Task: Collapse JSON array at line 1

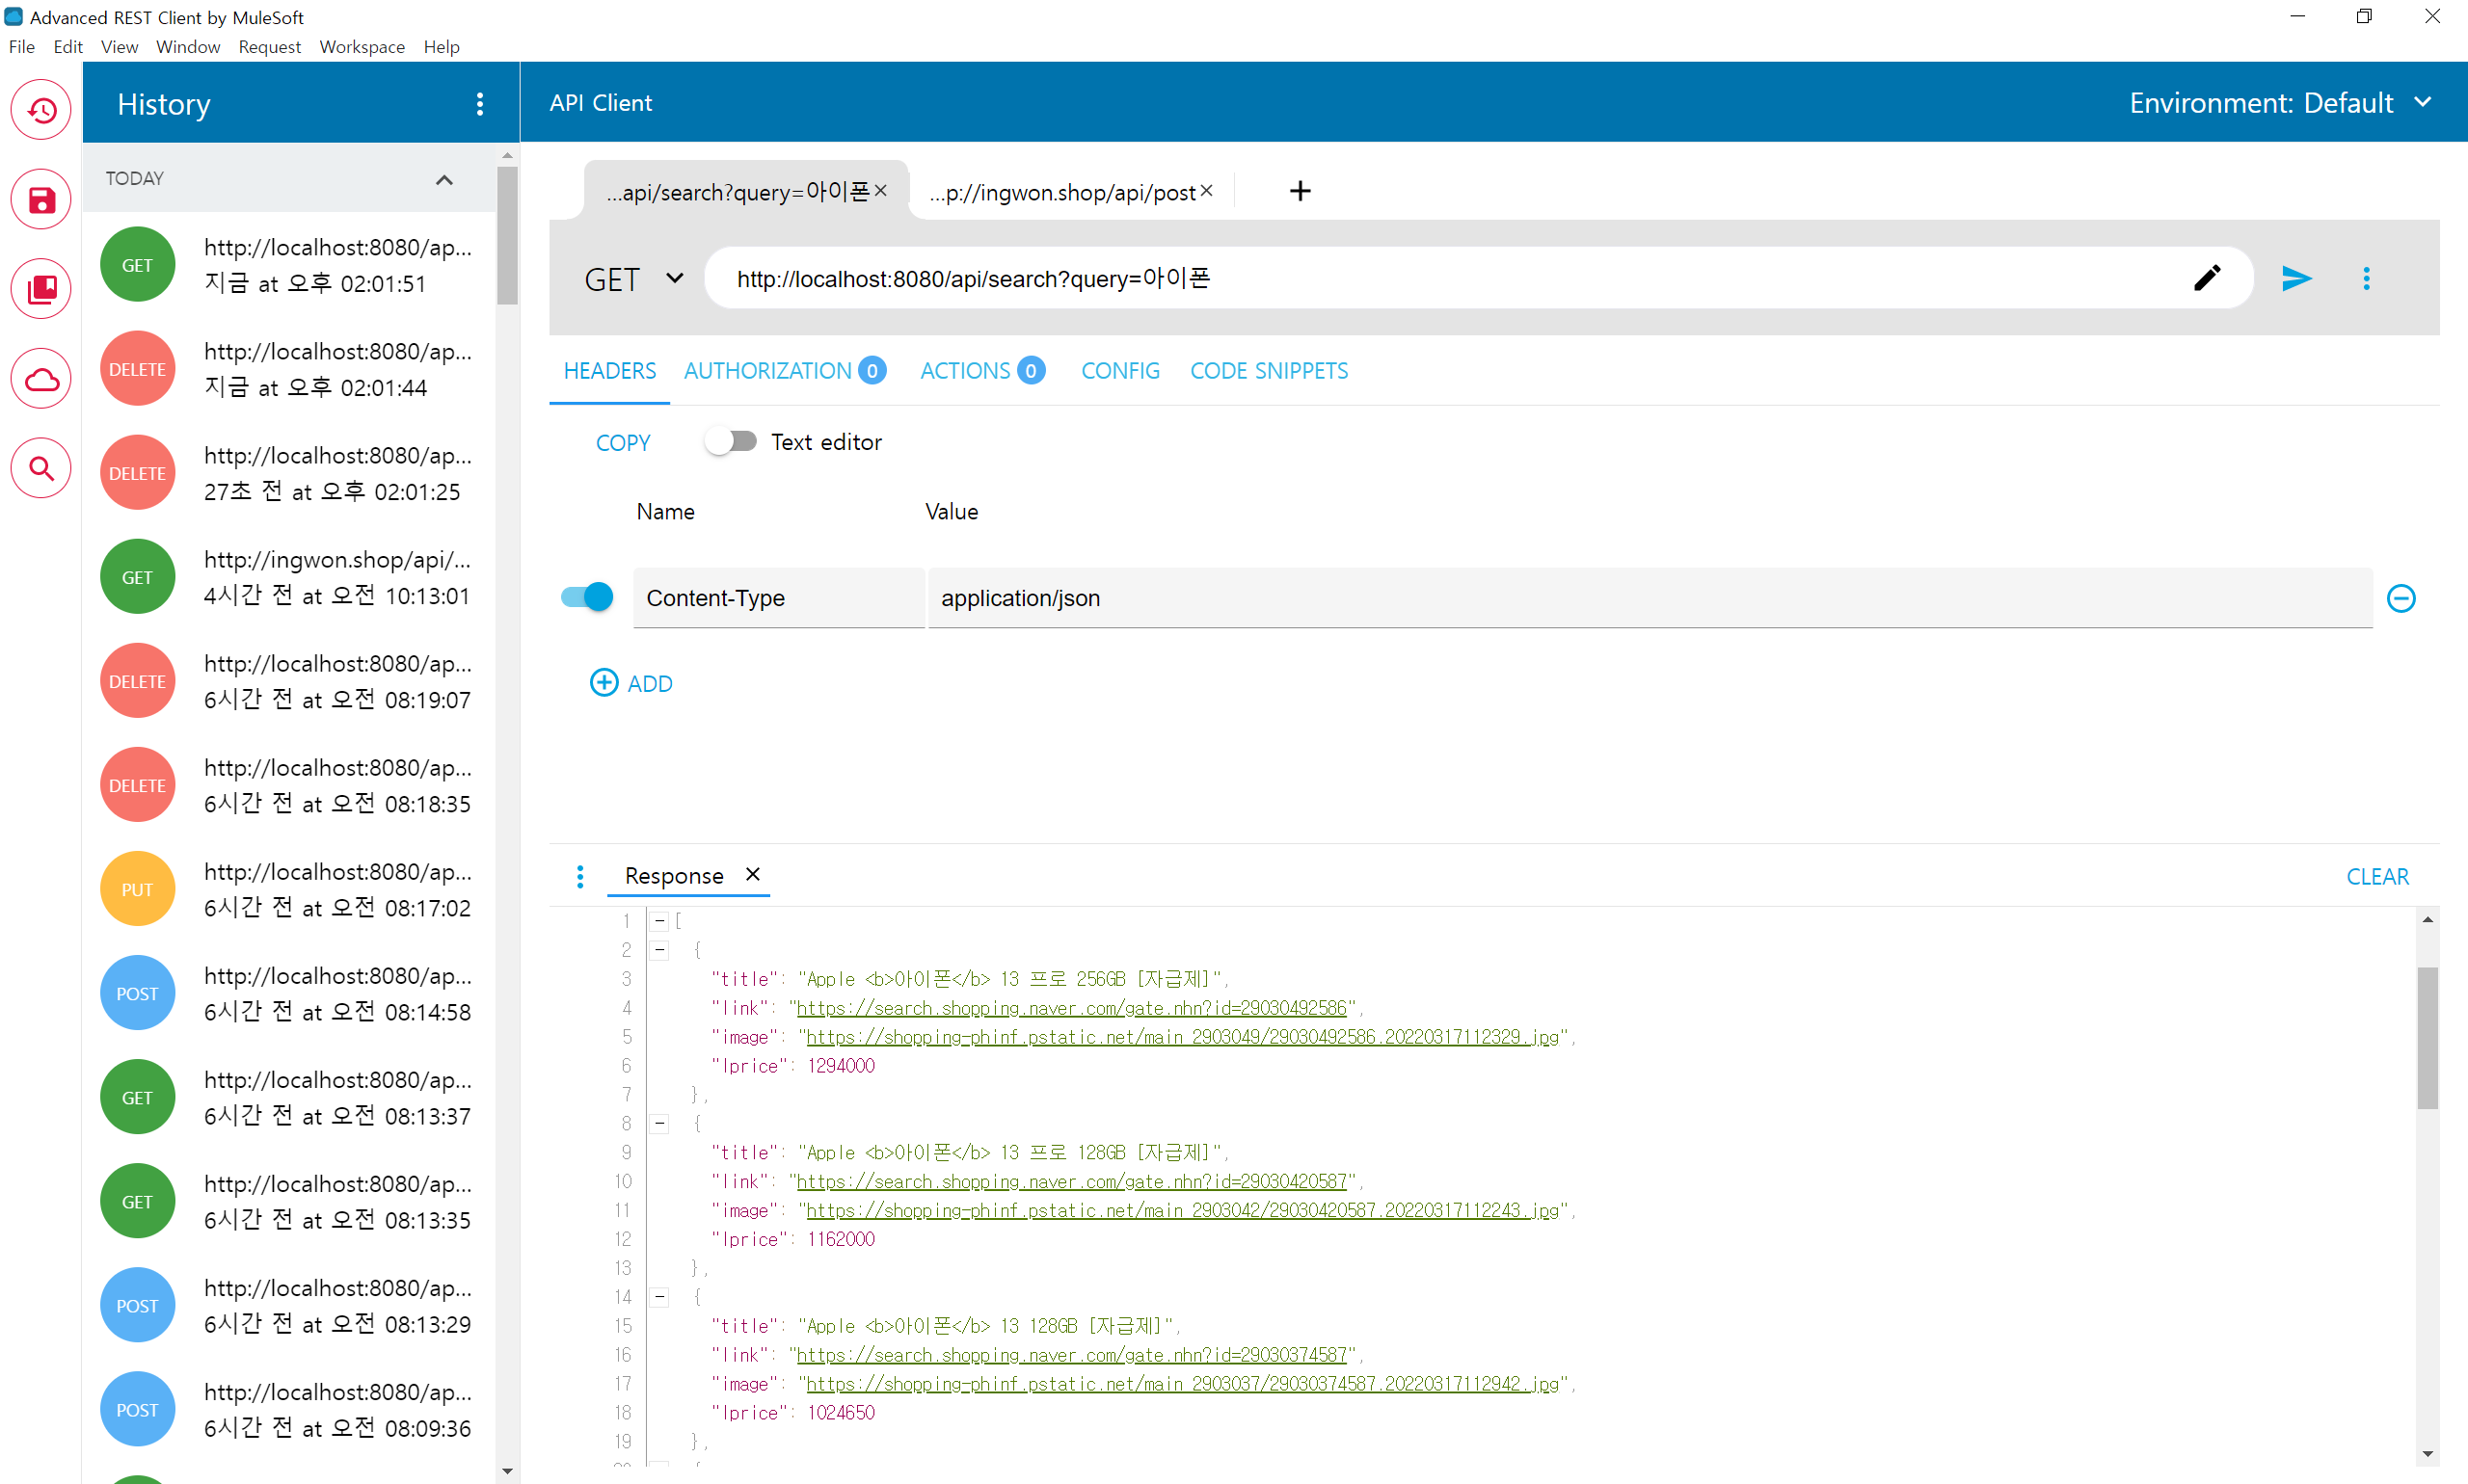Action: (659, 920)
